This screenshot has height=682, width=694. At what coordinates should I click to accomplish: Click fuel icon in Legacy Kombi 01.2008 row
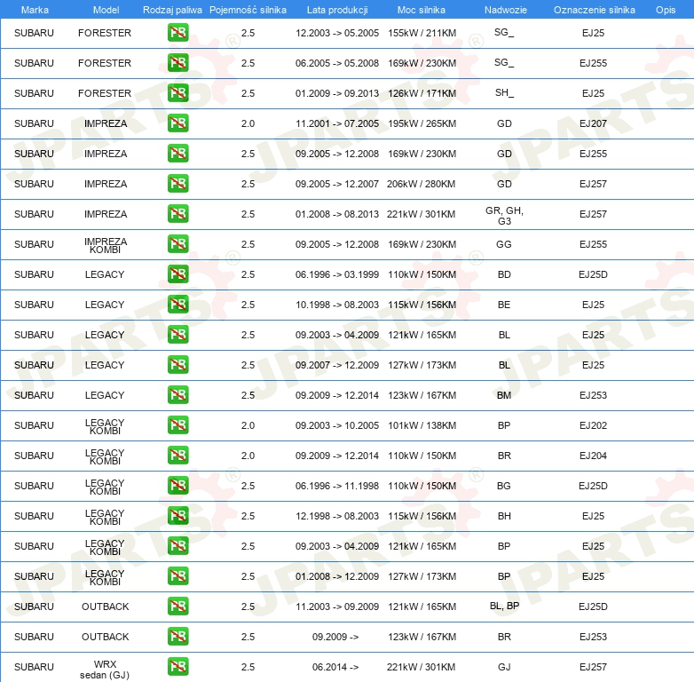pyautogui.click(x=177, y=575)
